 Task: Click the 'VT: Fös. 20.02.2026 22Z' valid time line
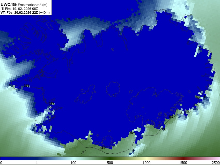19,13
